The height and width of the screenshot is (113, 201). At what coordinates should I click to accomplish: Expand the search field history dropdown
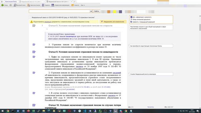[x=91, y=11]
